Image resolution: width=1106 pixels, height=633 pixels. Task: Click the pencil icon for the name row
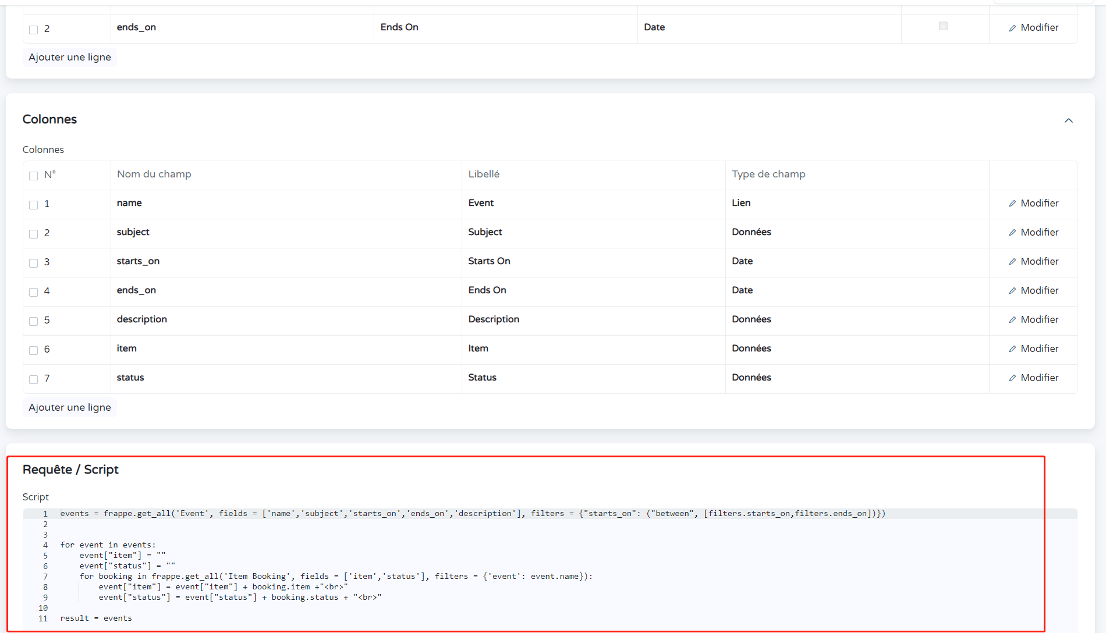tap(1012, 204)
